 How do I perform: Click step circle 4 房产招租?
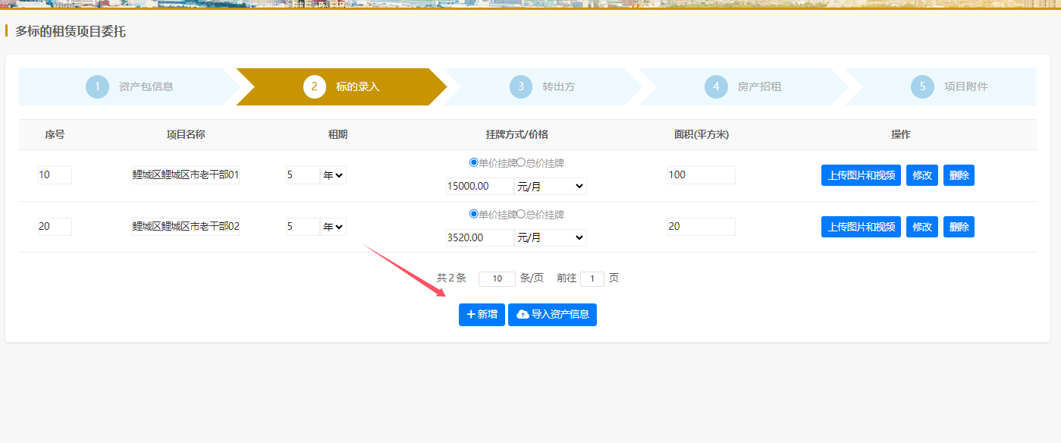[716, 86]
